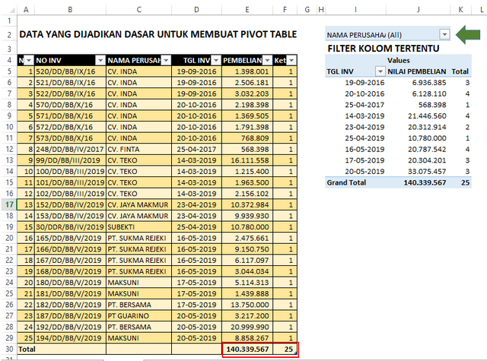Select the total count 25 in column F

point(285,349)
